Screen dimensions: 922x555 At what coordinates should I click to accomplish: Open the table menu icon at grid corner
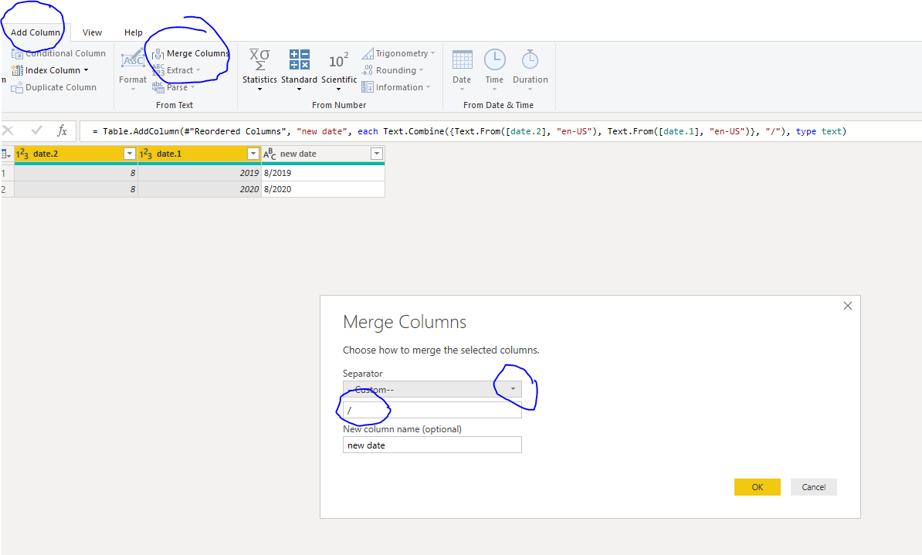pyautogui.click(x=6, y=154)
